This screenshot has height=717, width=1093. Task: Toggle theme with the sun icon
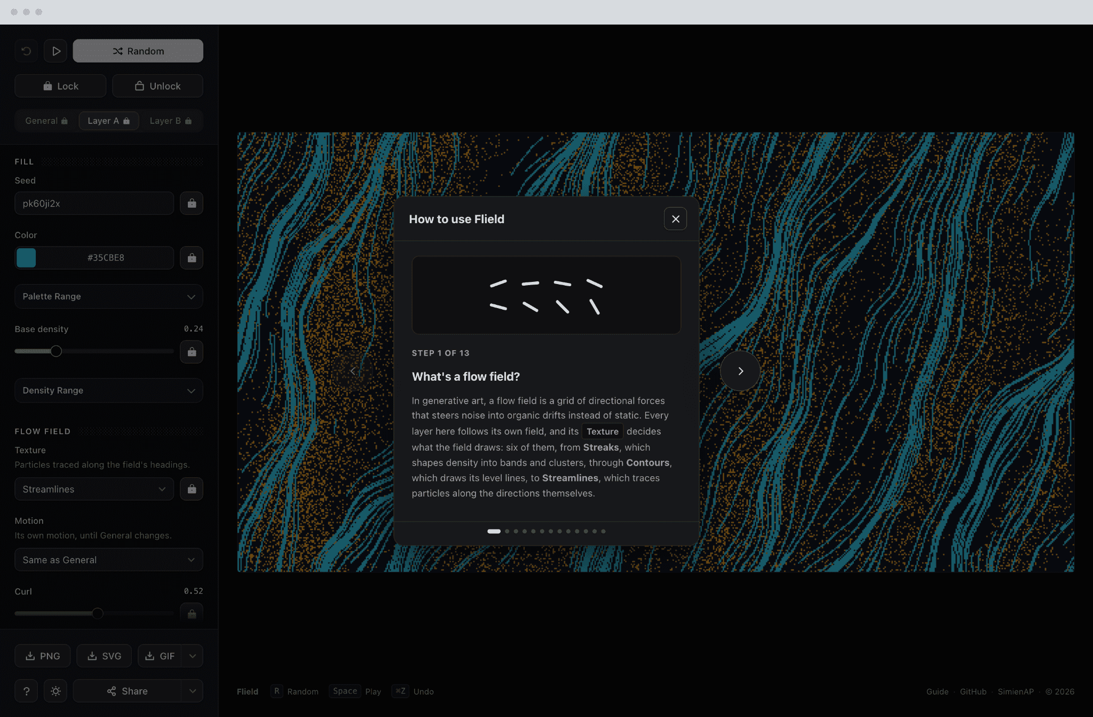tap(56, 691)
